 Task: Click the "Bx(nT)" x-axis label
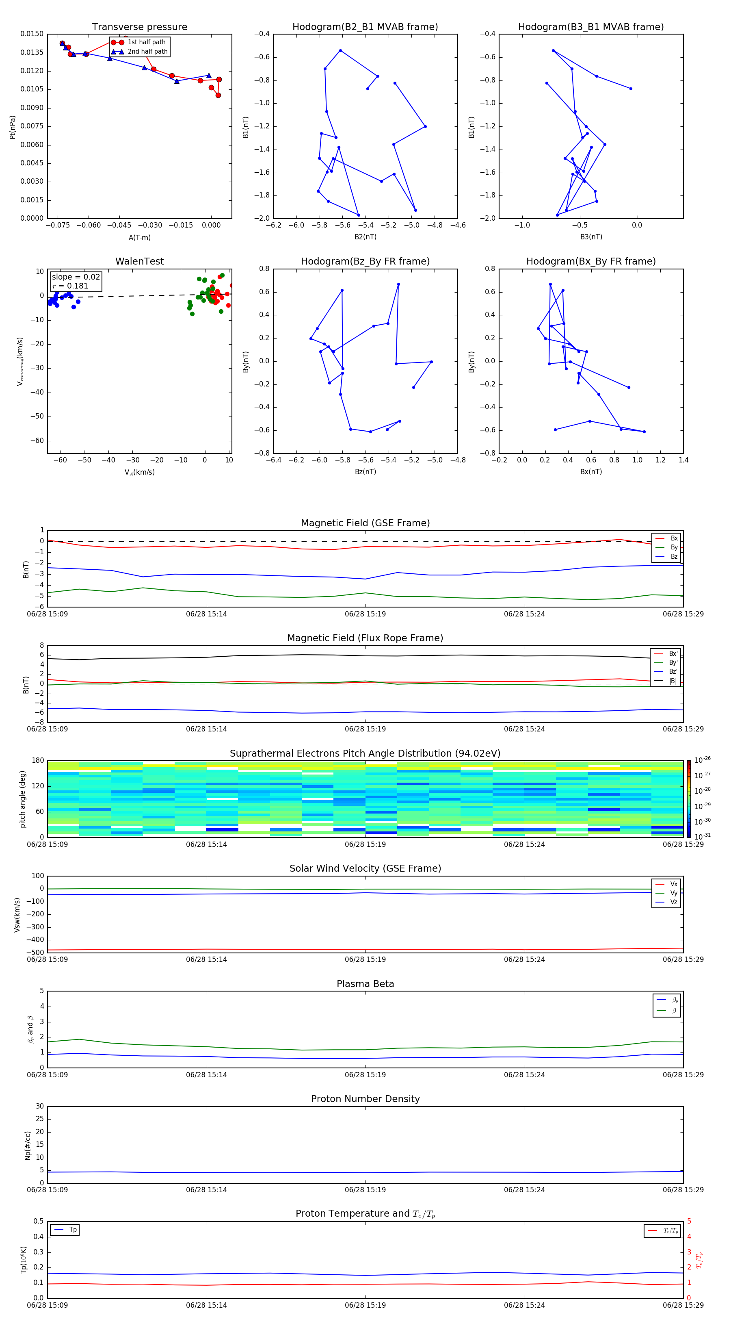[x=591, y=472]
